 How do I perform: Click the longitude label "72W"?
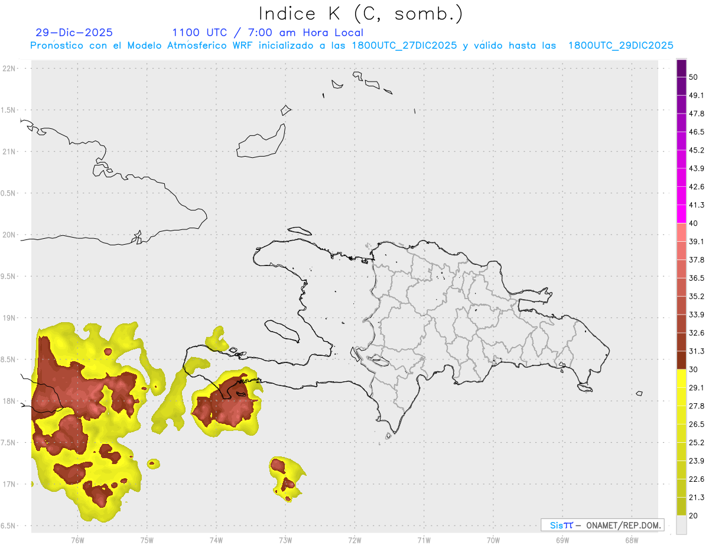tap(355, 540)
